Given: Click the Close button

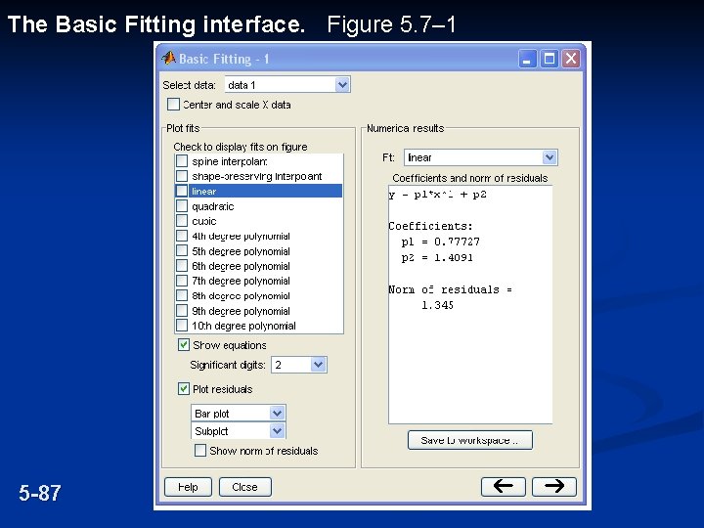Looking at the screenshot, I should [x=245, y=487].
